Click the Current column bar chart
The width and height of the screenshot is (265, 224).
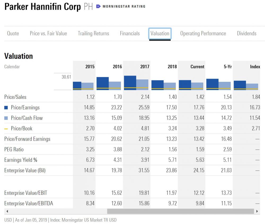(x=191, y=85)
